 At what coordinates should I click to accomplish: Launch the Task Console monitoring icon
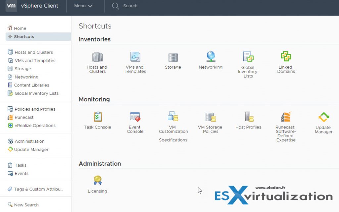98,117
